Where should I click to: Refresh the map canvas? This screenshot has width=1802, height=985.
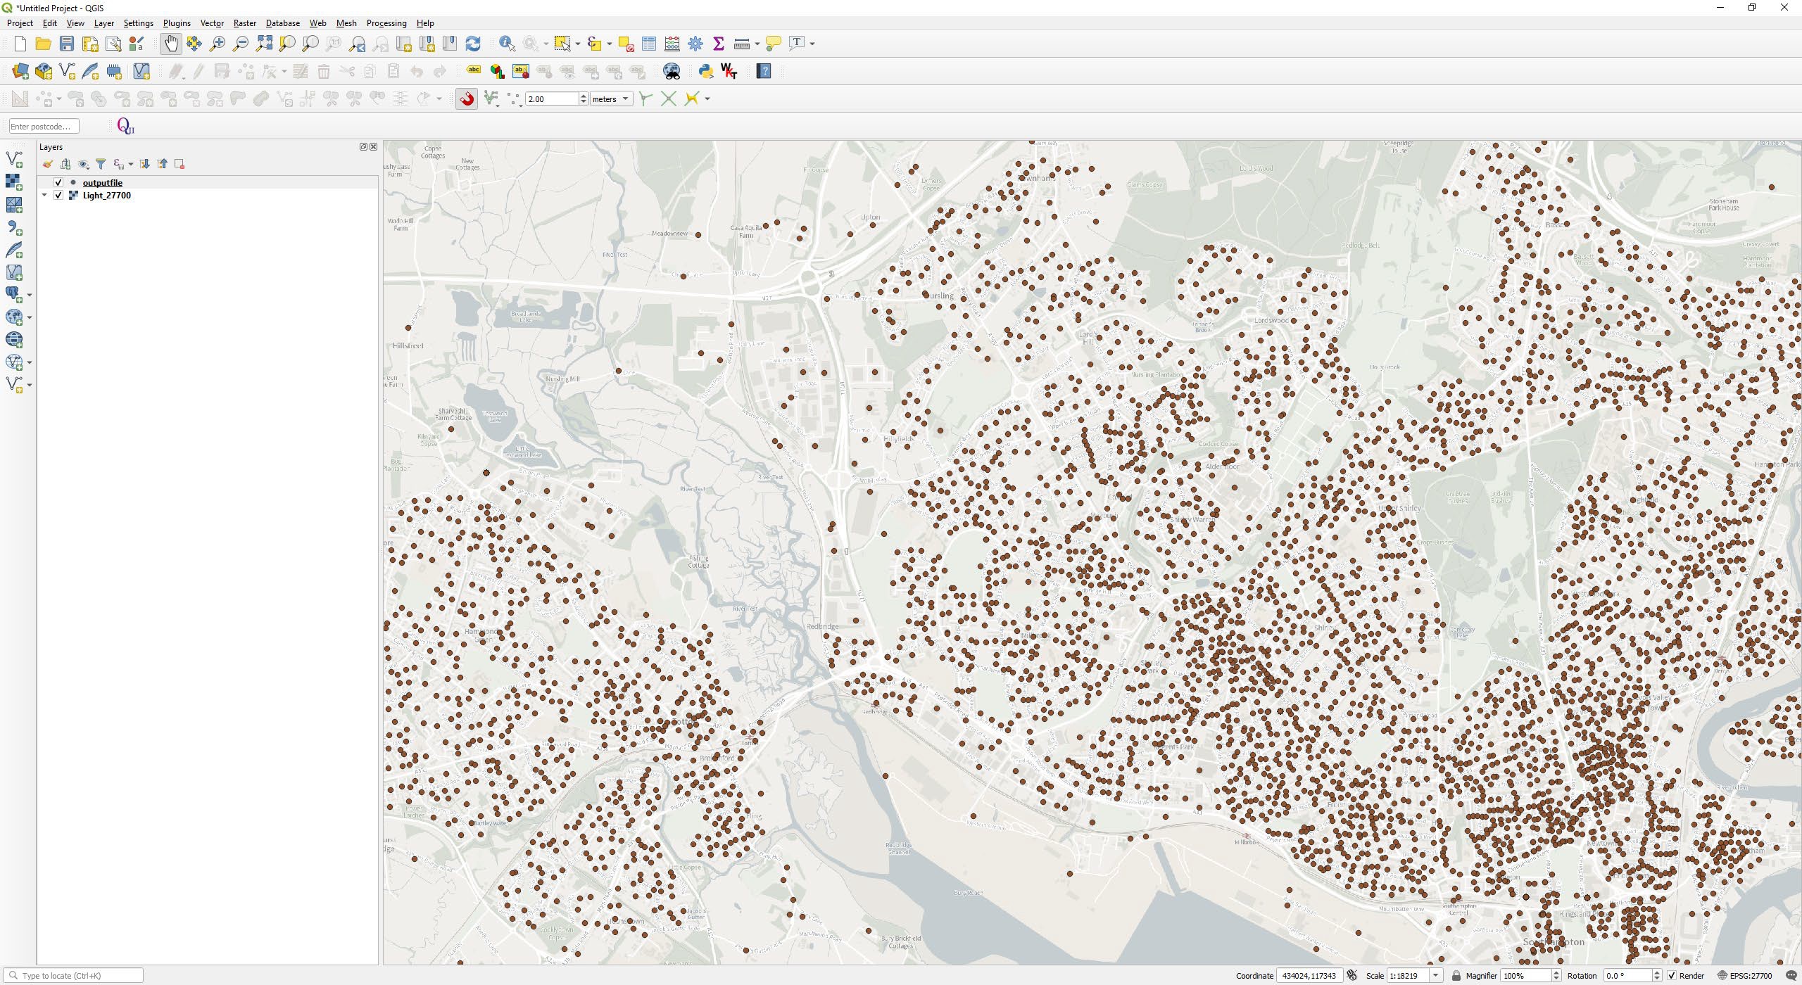[473, 44]
